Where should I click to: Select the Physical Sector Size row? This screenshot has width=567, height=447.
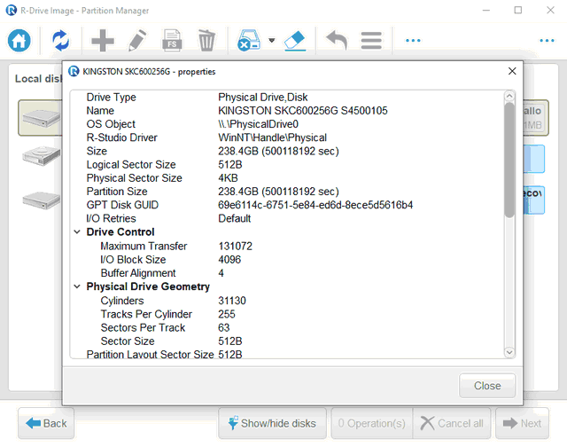coord(287,177)
